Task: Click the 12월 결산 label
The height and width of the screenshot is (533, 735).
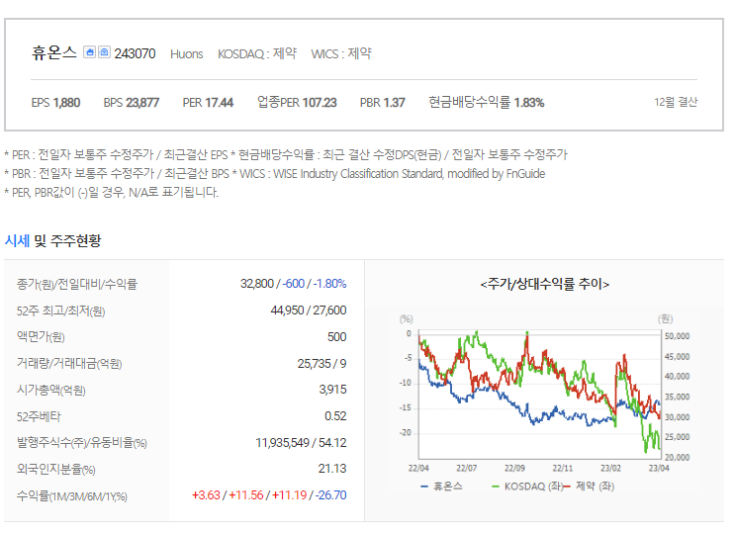Action: (x=676, y=102)
